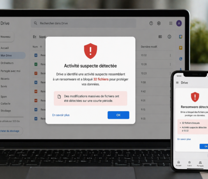The width and height of the screenshot is (208, 179).
Task: Click the Nouveau button in sidebar
Action: (6, 37)
